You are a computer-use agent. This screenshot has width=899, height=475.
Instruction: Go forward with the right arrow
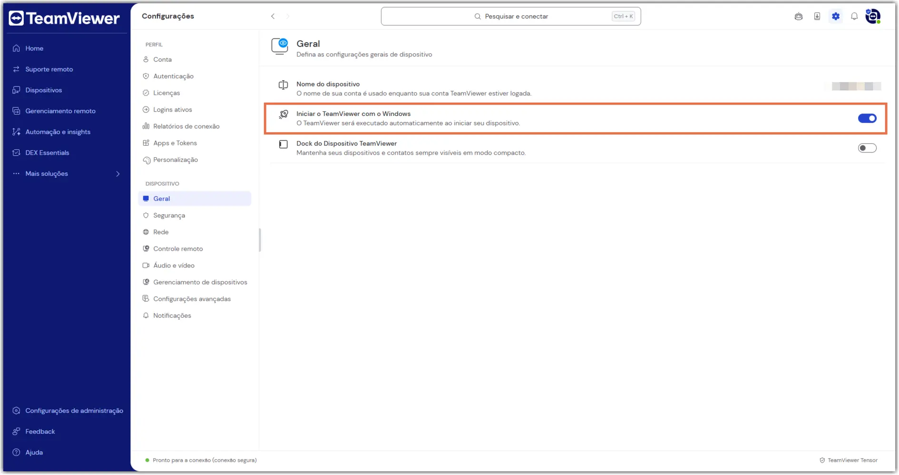point(288,16)
